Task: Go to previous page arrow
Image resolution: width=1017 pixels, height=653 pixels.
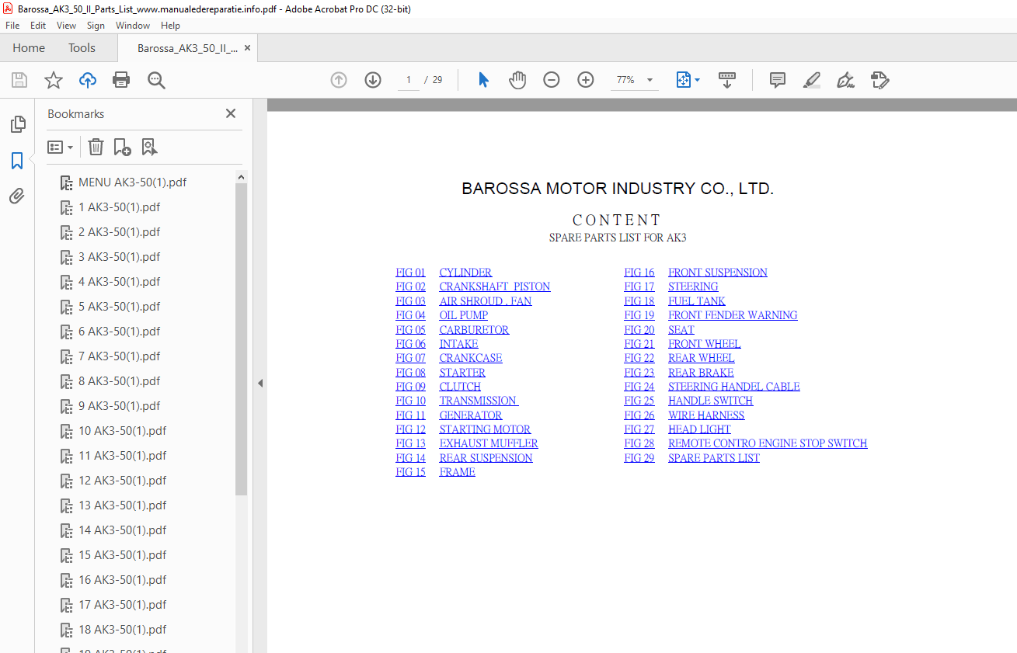Action: [339, 80]
